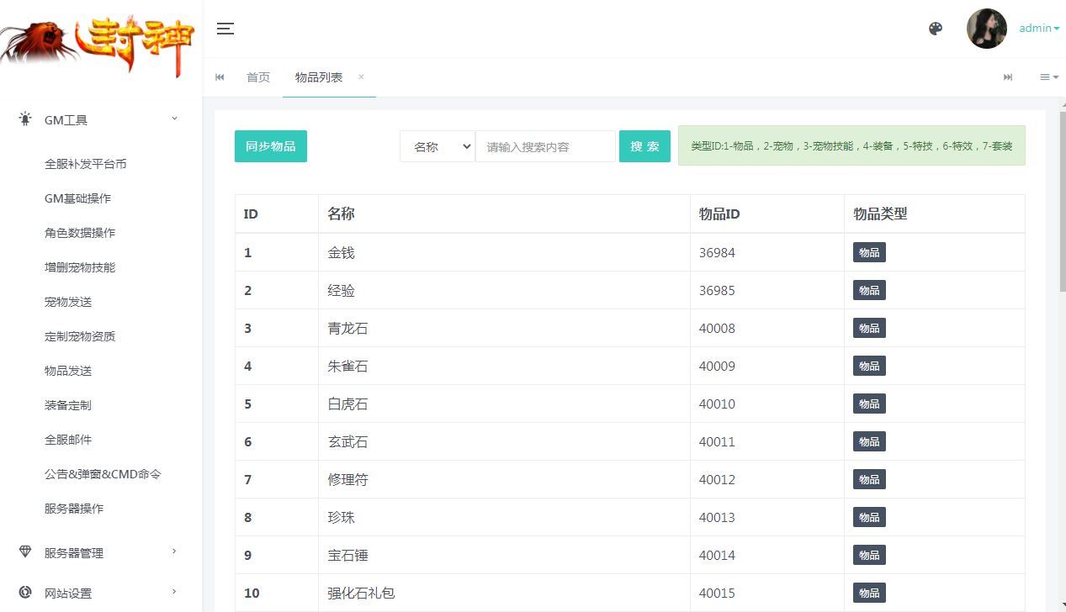Viewport: 1066px width, 612px height.
Task: Open the theme color palette icon
Action: click(x=935, y=28)
